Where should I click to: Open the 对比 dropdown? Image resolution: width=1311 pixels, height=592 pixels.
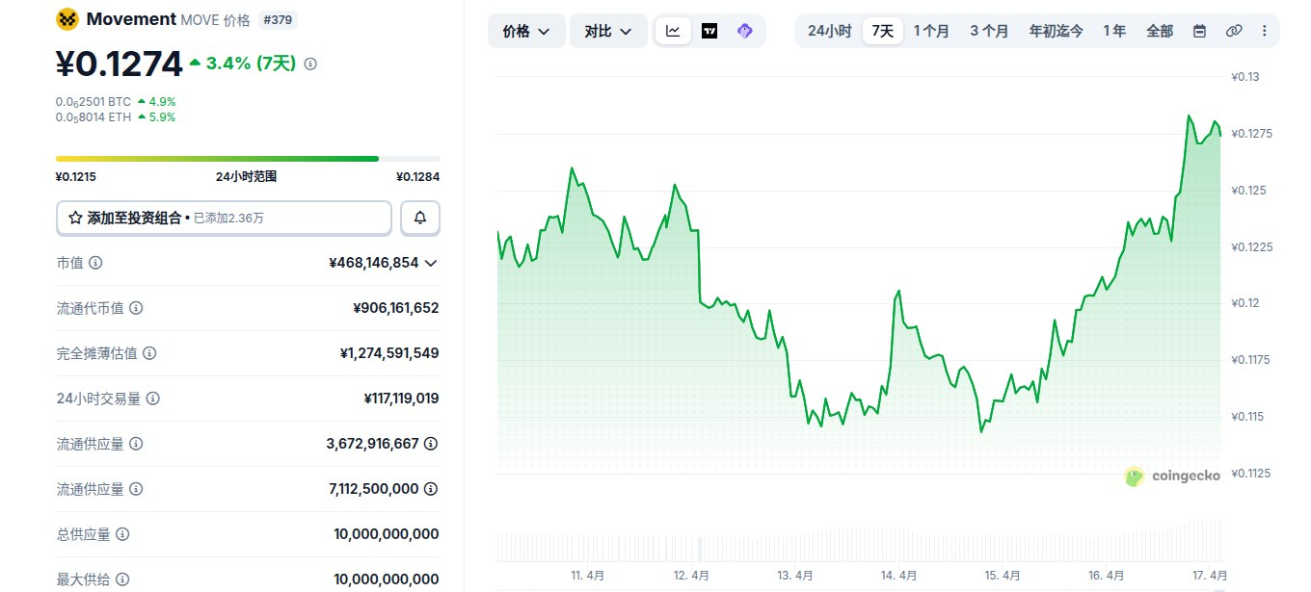pos(608,31)
